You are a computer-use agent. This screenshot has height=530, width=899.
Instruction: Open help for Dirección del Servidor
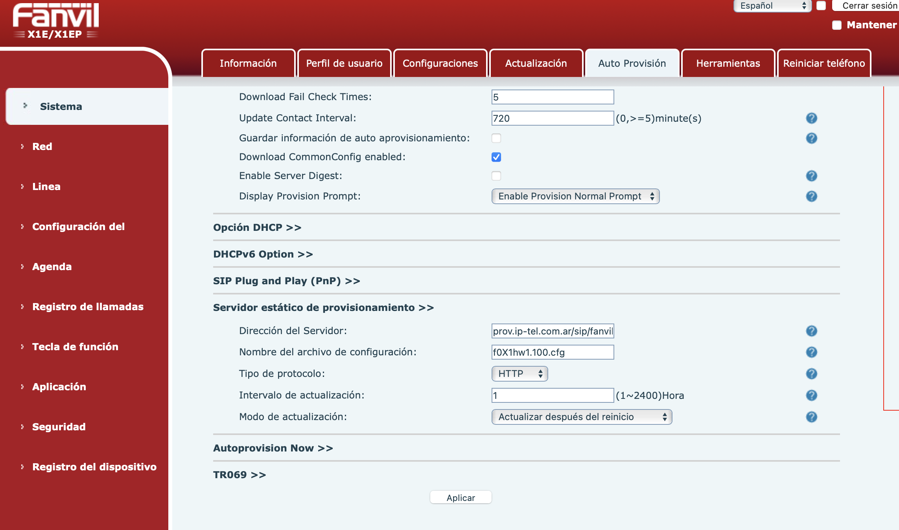pyautogui.click(x=811, y=331)
